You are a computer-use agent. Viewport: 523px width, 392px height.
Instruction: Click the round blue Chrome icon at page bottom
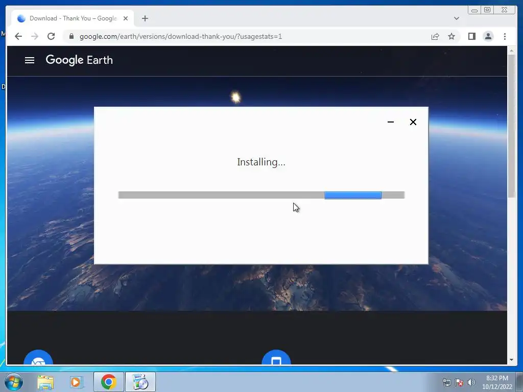(x=38, y=358)
